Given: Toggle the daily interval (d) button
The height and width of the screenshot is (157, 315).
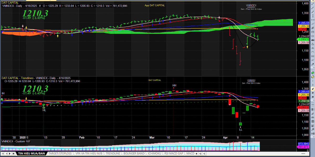Looking at the screenshot, I should (313, 88).
